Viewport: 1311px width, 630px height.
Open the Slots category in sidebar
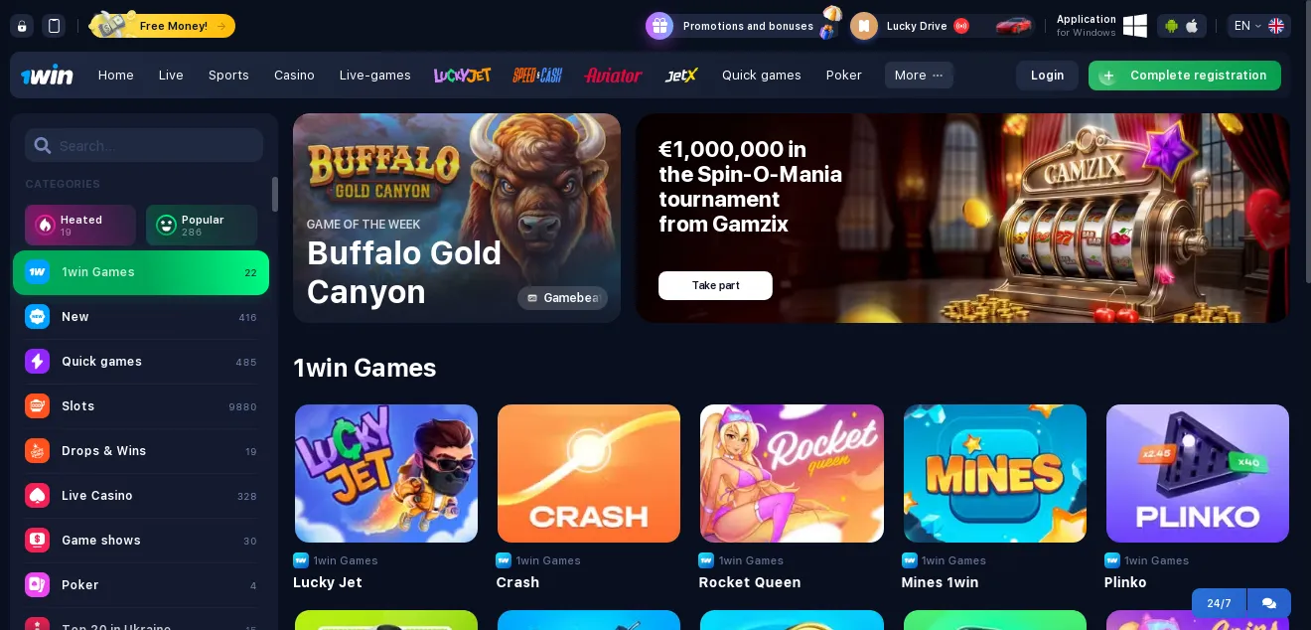[140, 406]
